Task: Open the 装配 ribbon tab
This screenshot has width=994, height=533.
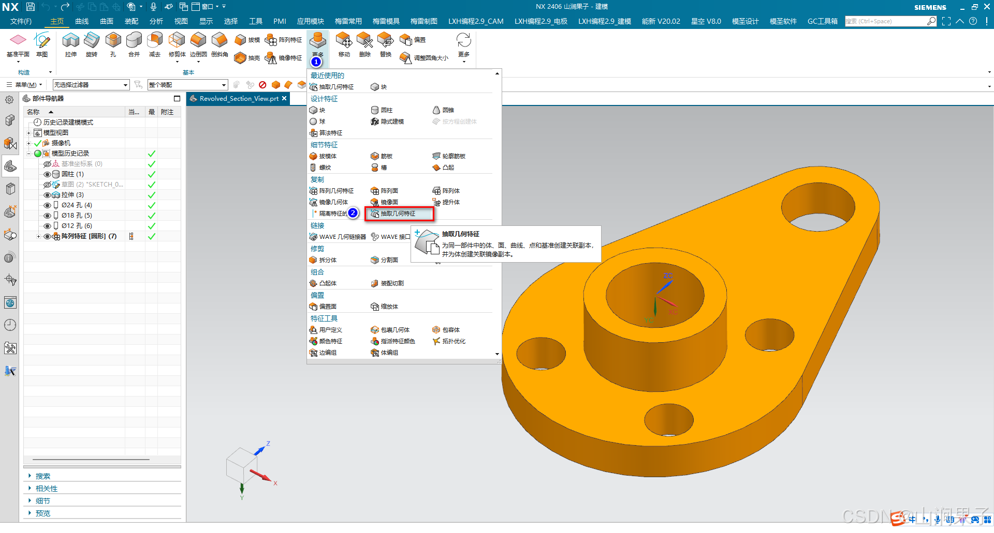Action: [131, 21]
